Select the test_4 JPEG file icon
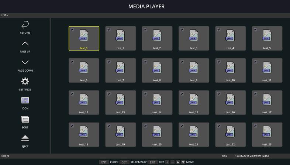290x165 pixels. (230, 35)
